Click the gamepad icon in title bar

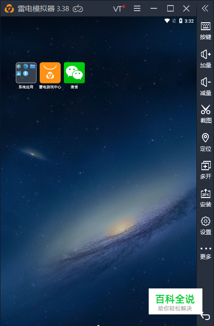78,9
